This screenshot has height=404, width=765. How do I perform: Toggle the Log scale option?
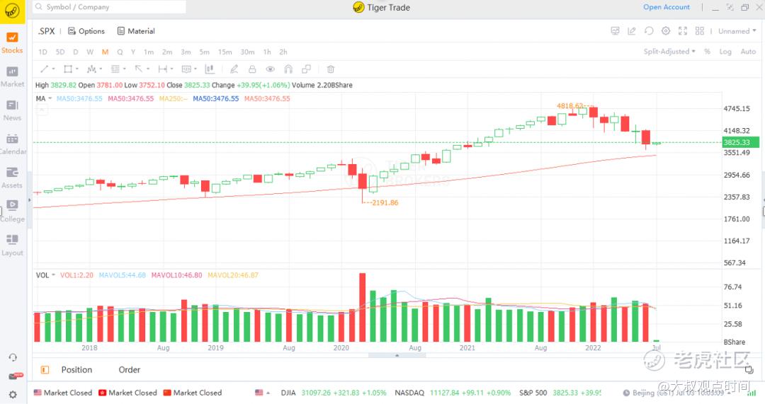tap(725, 51)
